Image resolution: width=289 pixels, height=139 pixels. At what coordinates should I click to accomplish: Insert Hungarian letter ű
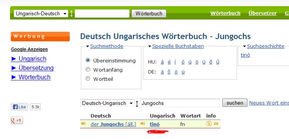click(218, 62)
